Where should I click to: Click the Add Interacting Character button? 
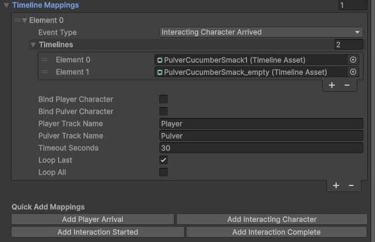pyautogui.click(x=272, y=220)
